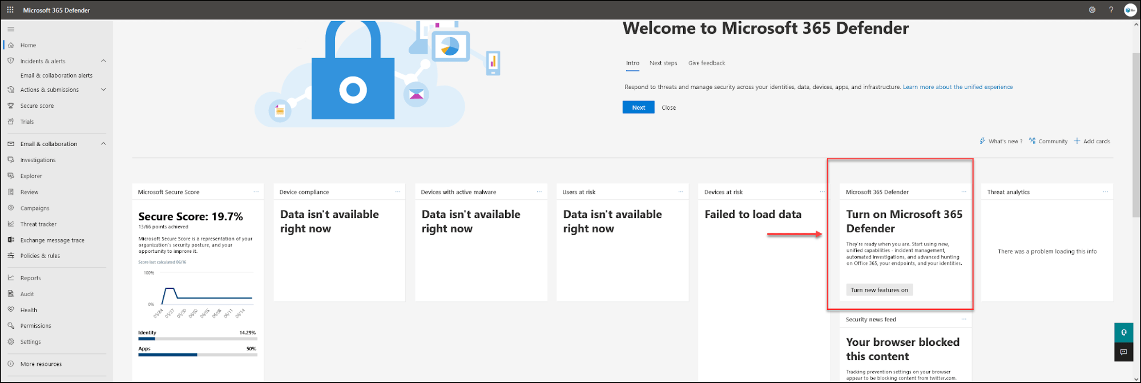Image resolution: width=1141 pixels, height=383 pixels.
Task: Open Learn more about the unified experience link
Action: tap(958, 87)
